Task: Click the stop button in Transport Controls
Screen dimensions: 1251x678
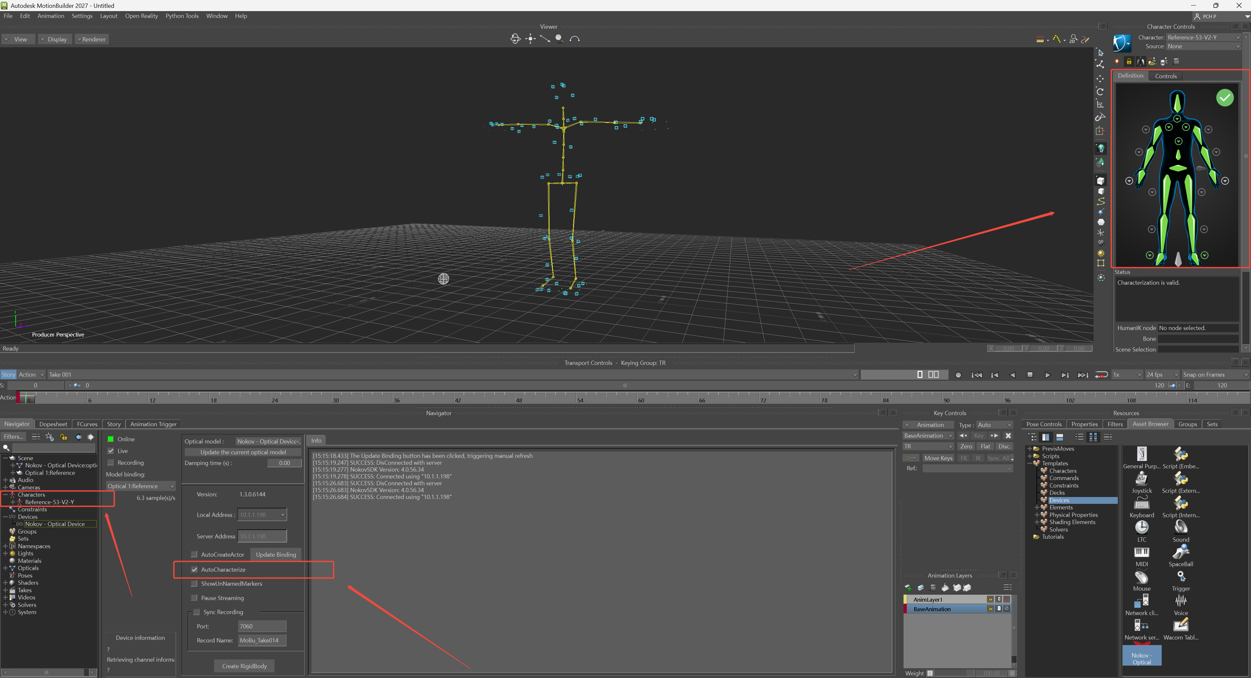Action: click(1030, 375)
